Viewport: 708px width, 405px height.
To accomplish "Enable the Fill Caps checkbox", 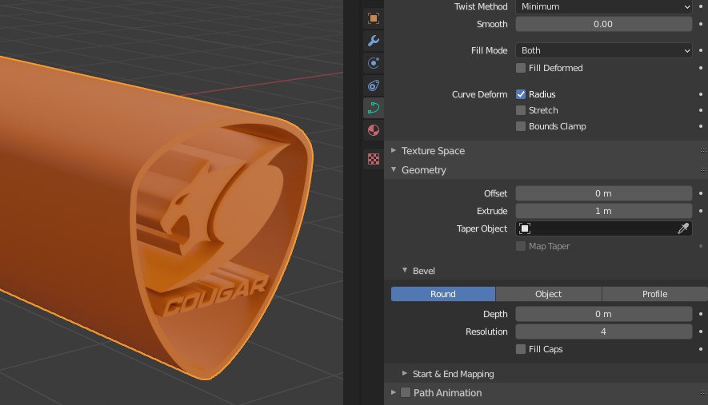I will [521, 349].
